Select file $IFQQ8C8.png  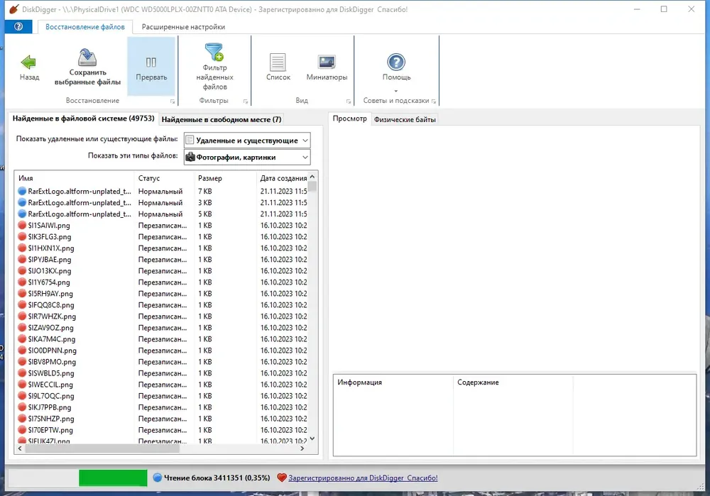(50, 304)
